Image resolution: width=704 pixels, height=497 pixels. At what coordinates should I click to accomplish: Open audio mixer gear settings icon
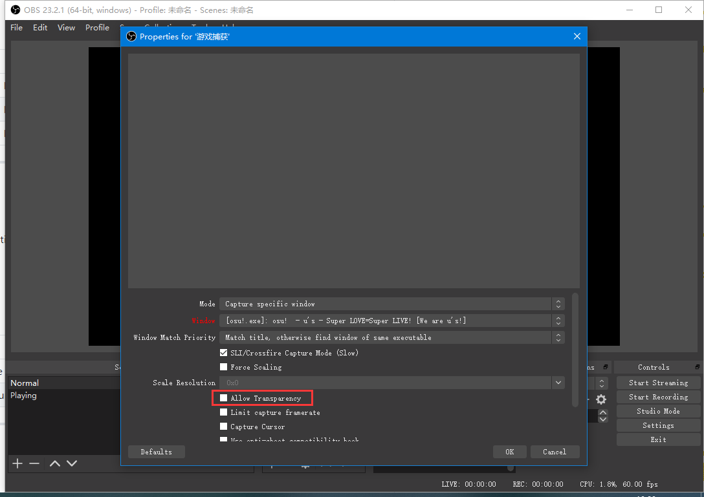(600, 399)
